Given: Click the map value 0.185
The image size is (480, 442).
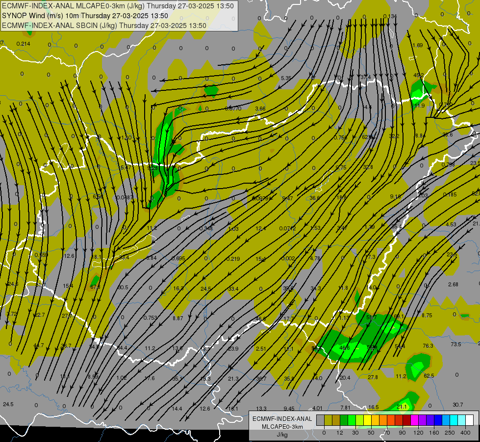Looking at the screenshot, I should (450, 194).
